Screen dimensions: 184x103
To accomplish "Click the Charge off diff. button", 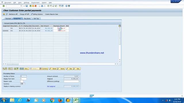I will 24,14.
